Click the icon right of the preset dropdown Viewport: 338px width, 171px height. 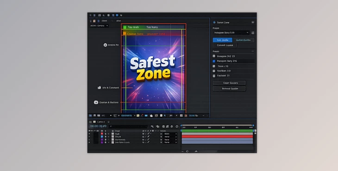click(253, 33)
